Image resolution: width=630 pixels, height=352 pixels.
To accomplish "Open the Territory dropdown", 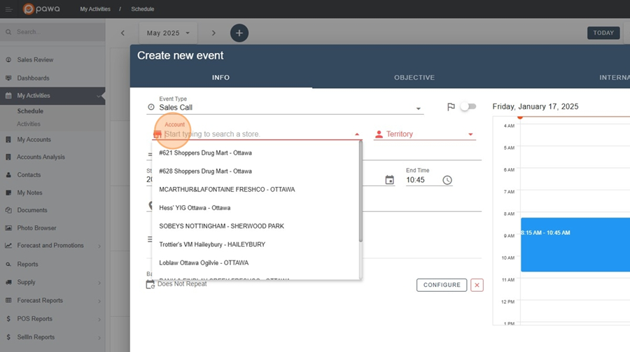I will 425,134.
